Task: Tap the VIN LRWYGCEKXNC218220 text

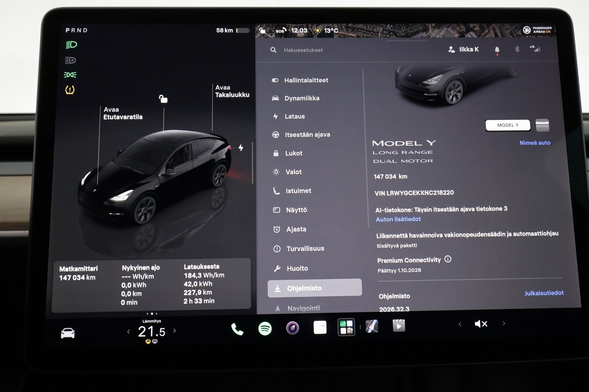Action: (x=414, y=193)
